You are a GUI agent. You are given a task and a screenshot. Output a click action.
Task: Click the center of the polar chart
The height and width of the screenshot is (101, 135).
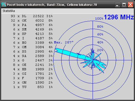[93, 60]
